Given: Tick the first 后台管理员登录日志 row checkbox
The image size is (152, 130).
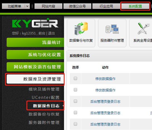Looking at the screenshot, I should click(75, 101).
